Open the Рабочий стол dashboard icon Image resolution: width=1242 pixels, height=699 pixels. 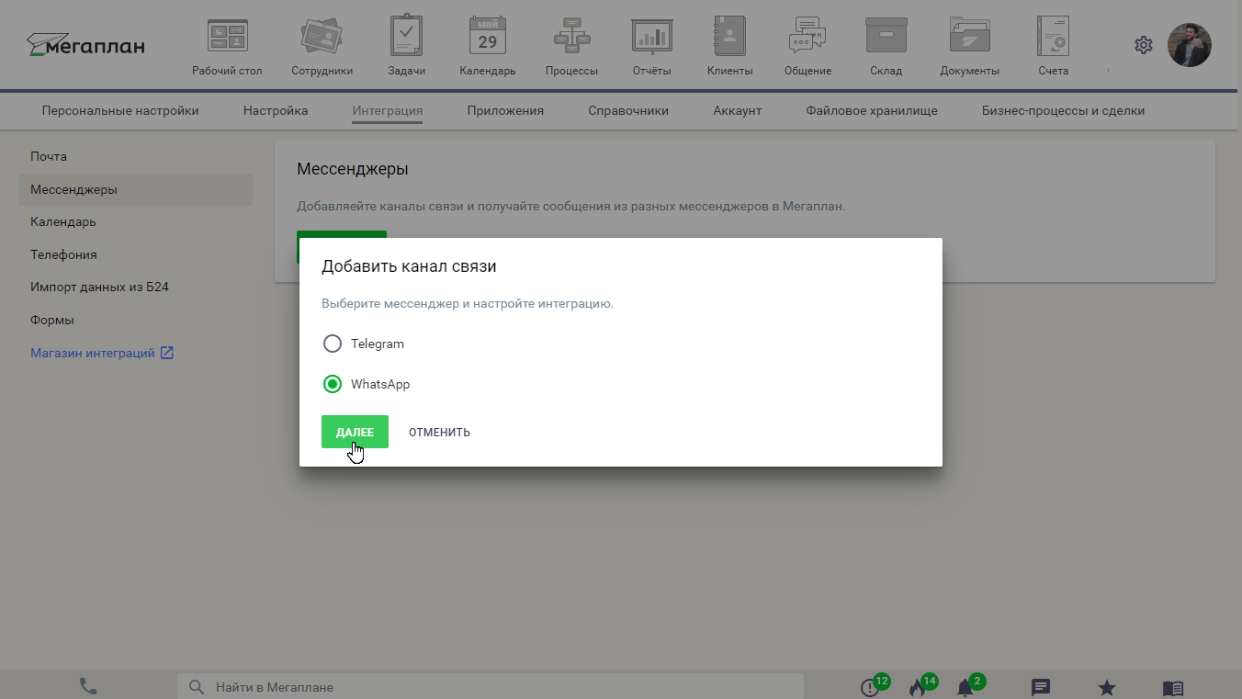coord(227,37)
